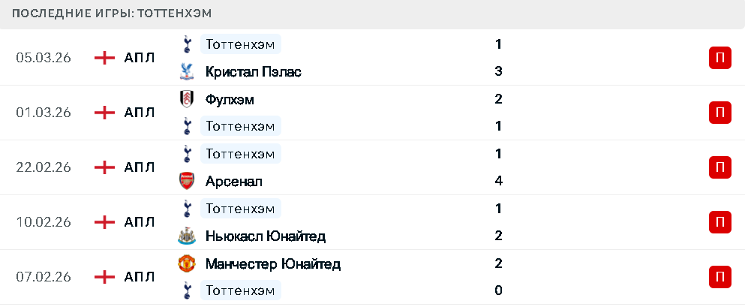This screenshot has height=307, width=745.
Task: Select the 07.02.26 match date
Action: (x=44, y=277)
